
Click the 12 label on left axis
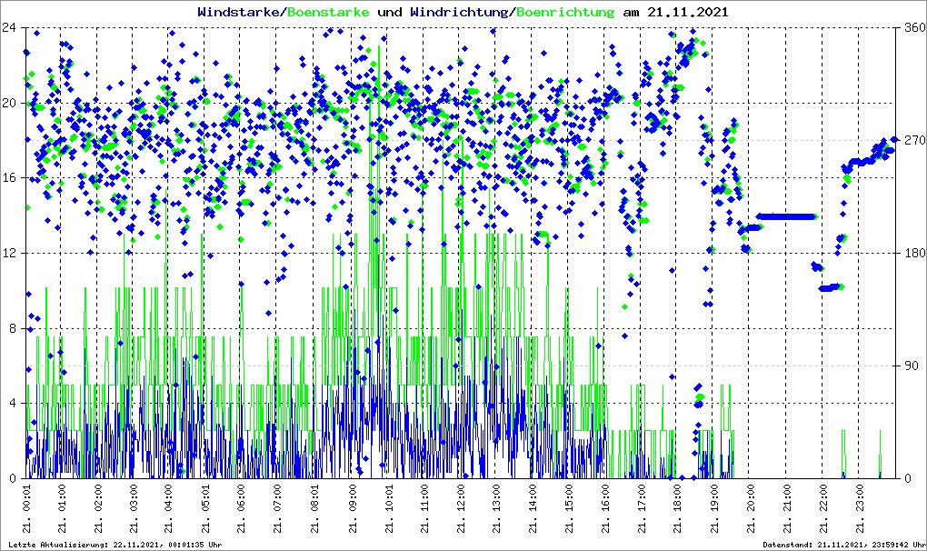click(x=13, y=253)
